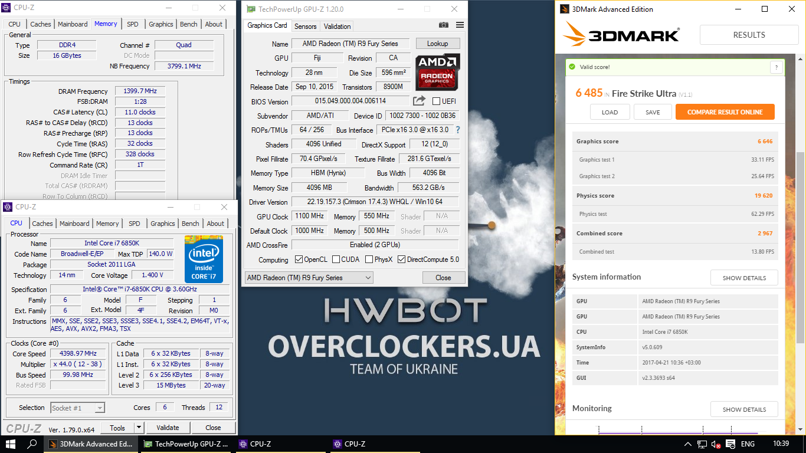Open the taskbar search icon
Screen dimensions: 806x453
click(x=32, y=444)
